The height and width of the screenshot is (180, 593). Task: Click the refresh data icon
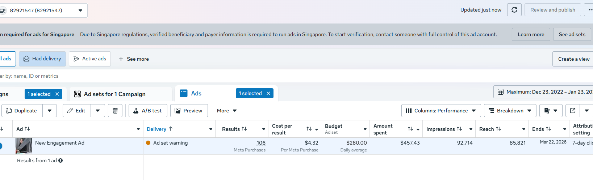tap(514, 10)
